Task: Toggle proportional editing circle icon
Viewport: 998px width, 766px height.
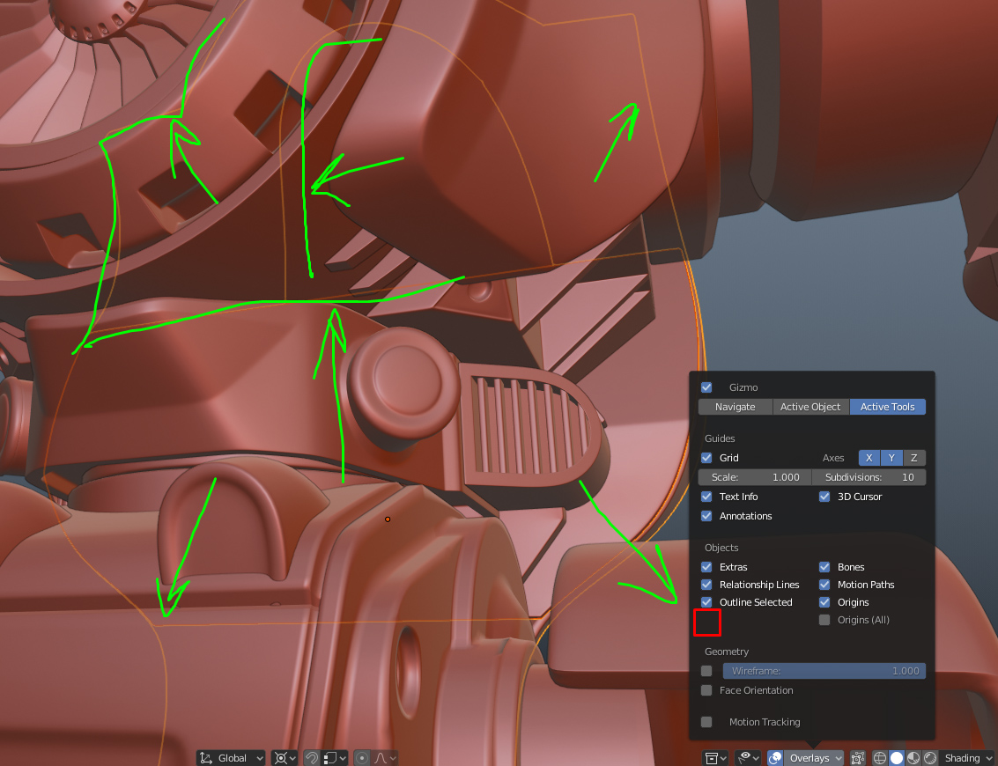Action: point(362,758)
